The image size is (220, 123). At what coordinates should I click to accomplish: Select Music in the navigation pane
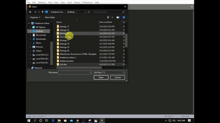pos(38,43)
